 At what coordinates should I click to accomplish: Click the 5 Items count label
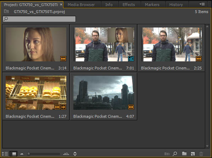(x=201, y=12)
